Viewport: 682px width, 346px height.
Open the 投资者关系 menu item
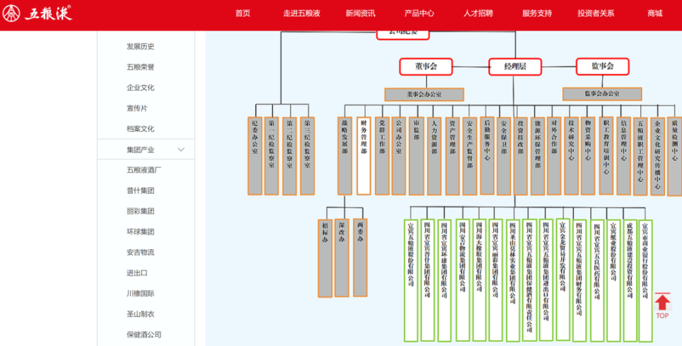pyautogui.click(x=596, y=13)
